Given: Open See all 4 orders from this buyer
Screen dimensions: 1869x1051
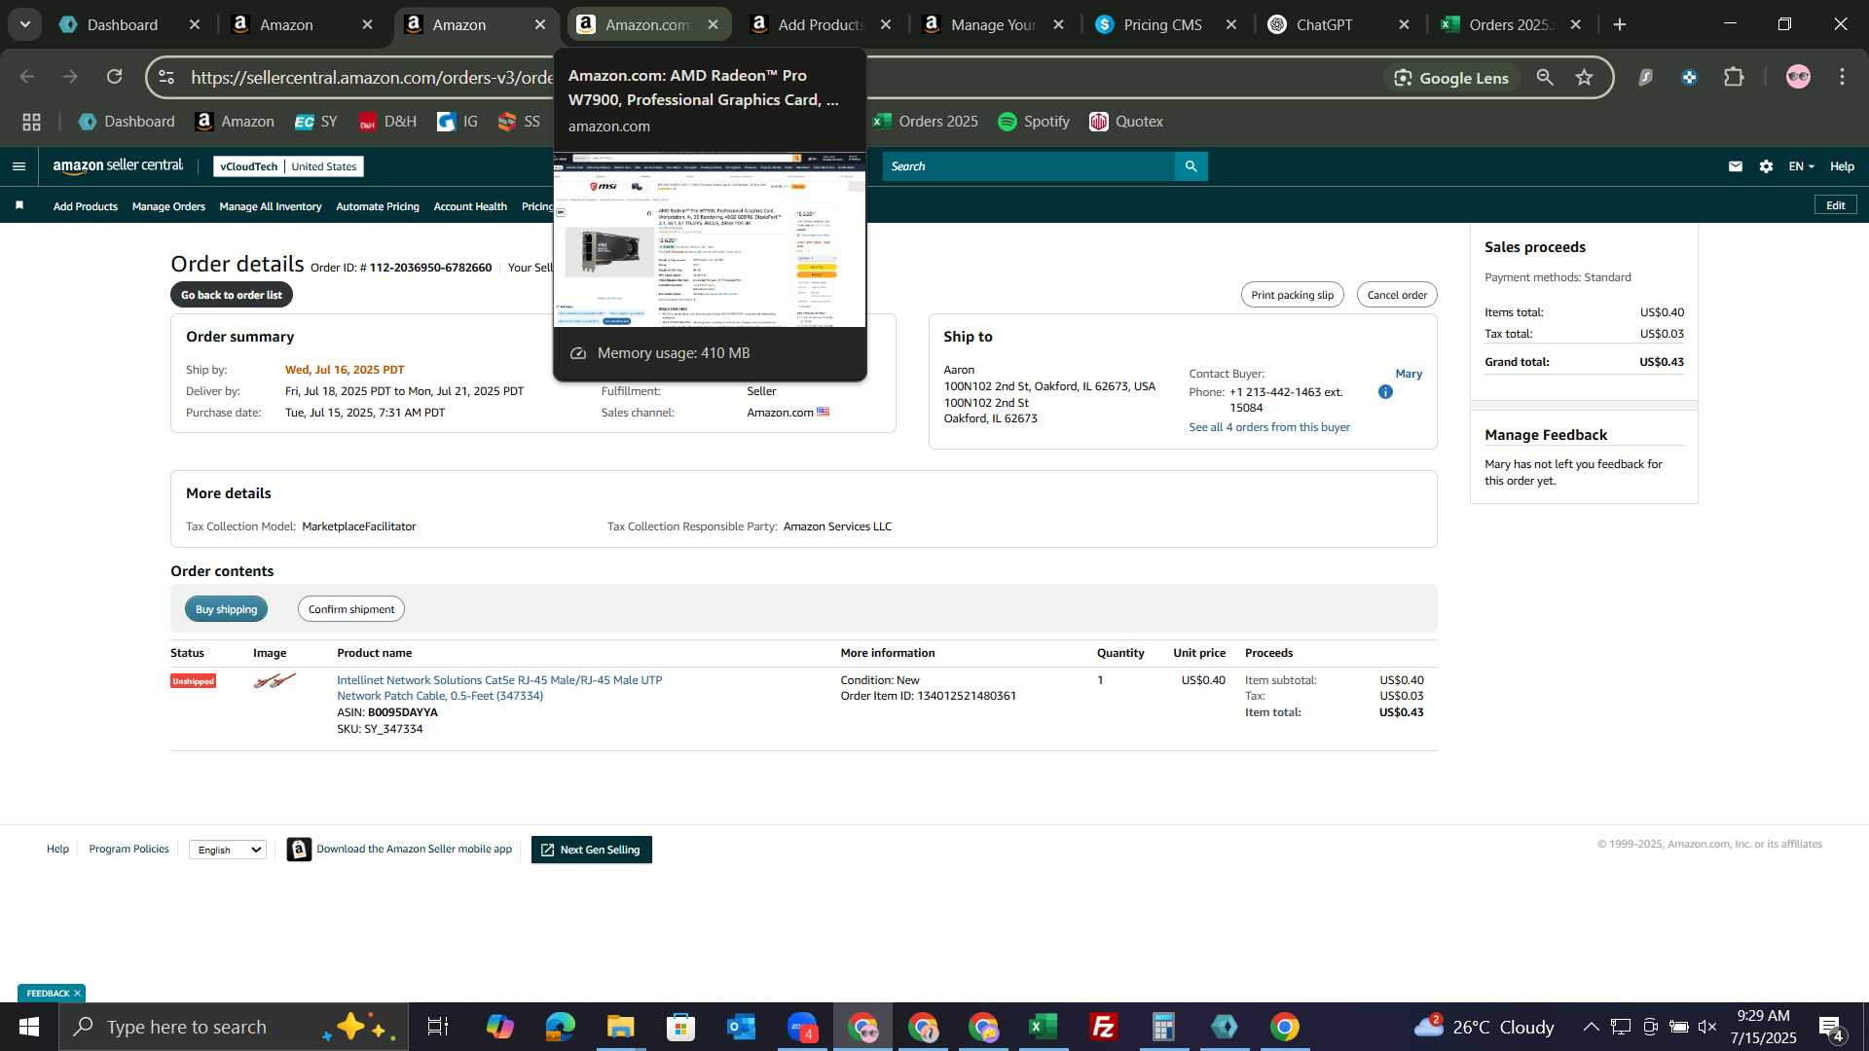Looking at the screenshot, I should coord(1269,427).
